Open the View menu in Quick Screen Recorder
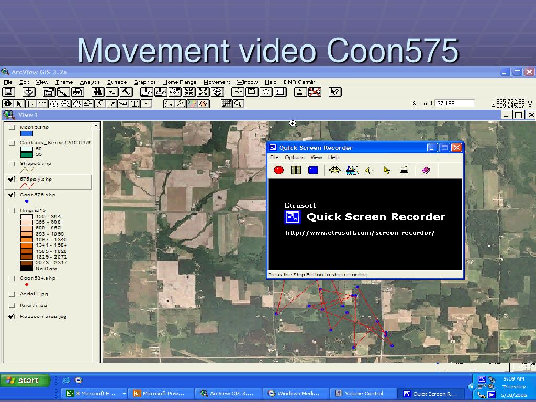The image size is (536, 402). pos(316,157)
